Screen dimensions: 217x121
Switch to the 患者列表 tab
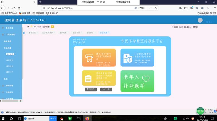tap(63, 33)
